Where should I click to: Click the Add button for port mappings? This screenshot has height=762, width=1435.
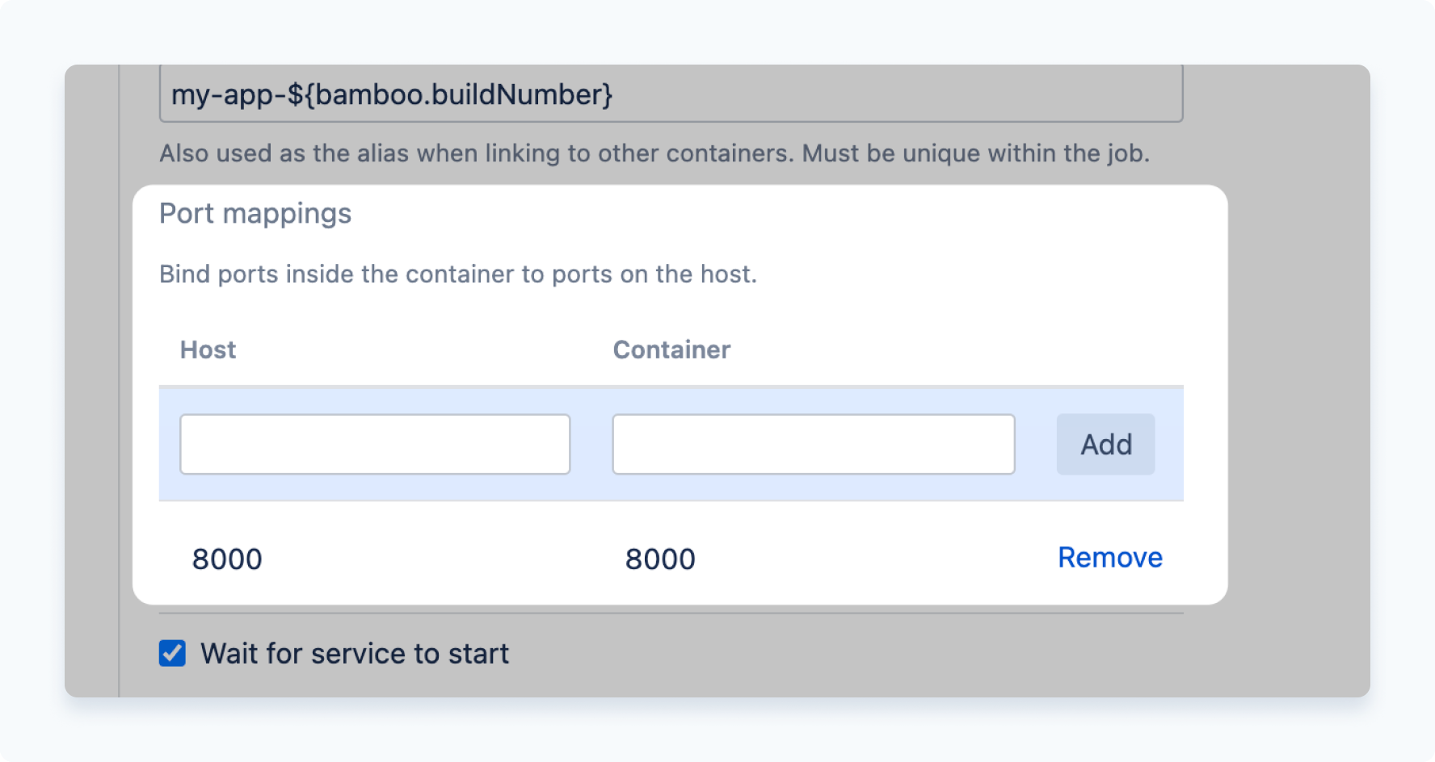(1105, 443)
